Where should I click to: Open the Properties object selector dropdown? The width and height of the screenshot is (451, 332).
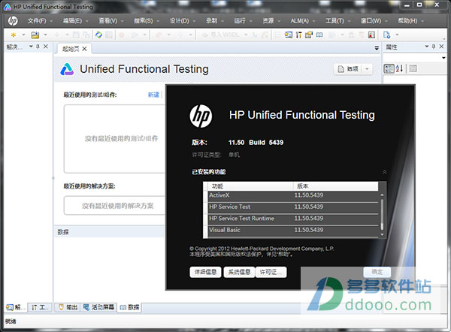pos(443,58)
